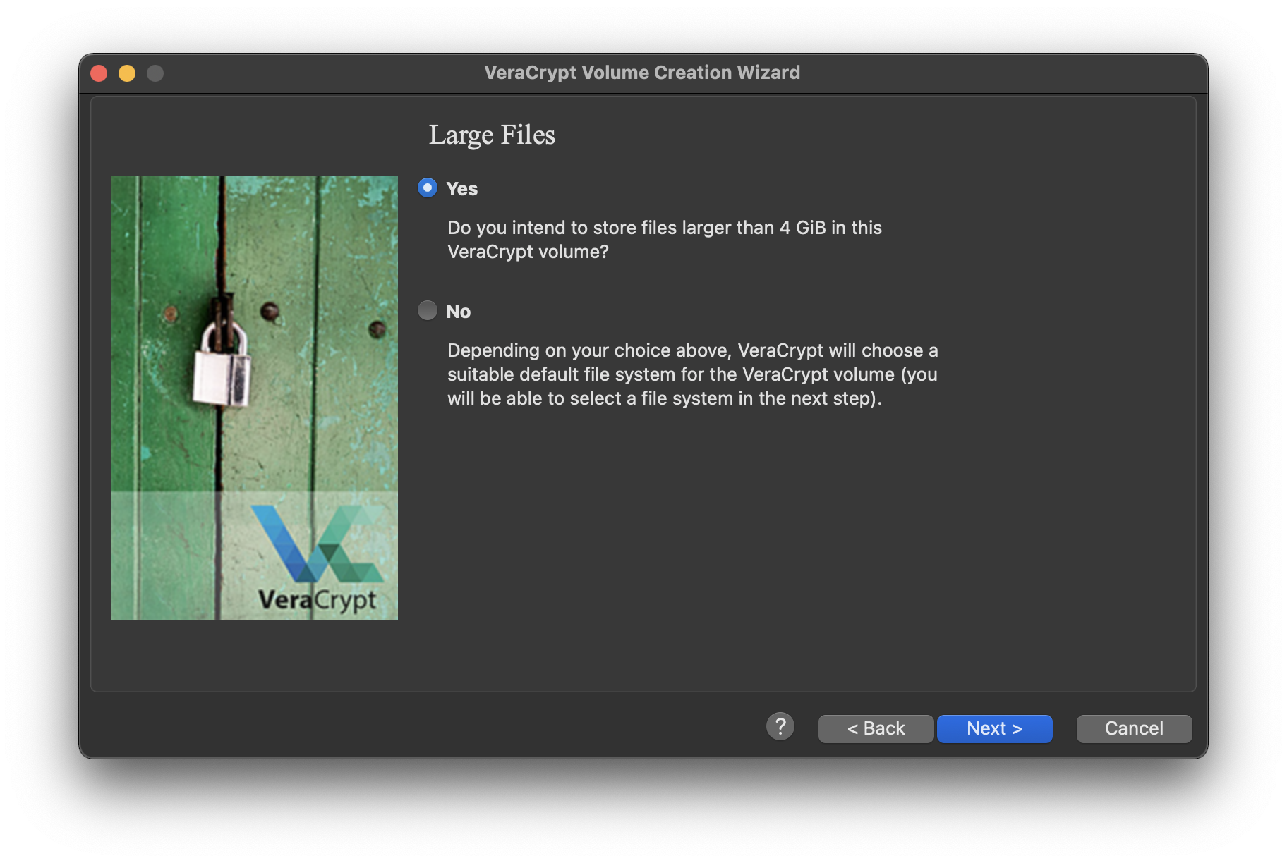Click the 'Do you intend to store files' text
The width and height of the screenshot is (1287, 863).
coord(665,240)
